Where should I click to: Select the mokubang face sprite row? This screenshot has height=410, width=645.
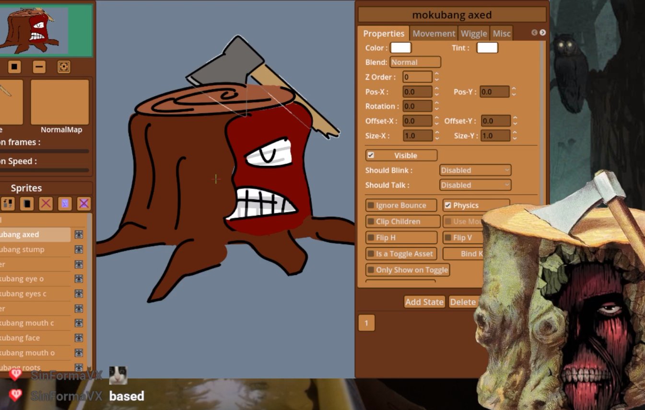coord(35,338)
